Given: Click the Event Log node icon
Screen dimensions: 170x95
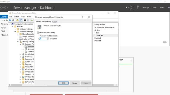Looking at the screenshot, I should (23, 57).
